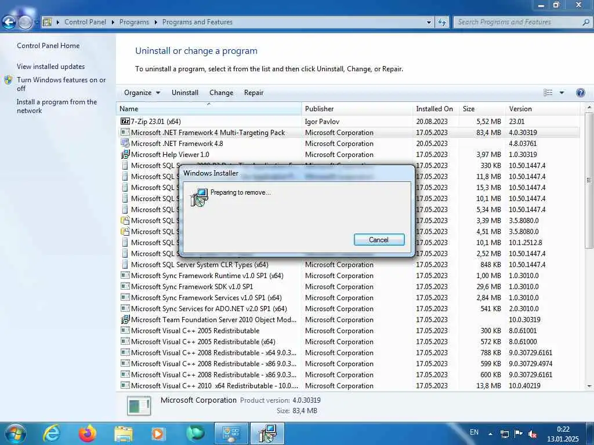Sort by the Publisher column header
The height and width of the screenshot is (445, 594).
click(357, 108)
